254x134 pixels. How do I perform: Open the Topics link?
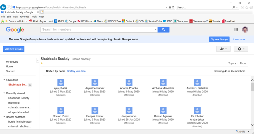(232, 63)
